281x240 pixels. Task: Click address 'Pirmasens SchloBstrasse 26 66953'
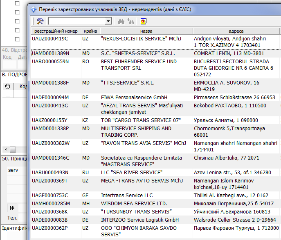click(x=234, y=98)
